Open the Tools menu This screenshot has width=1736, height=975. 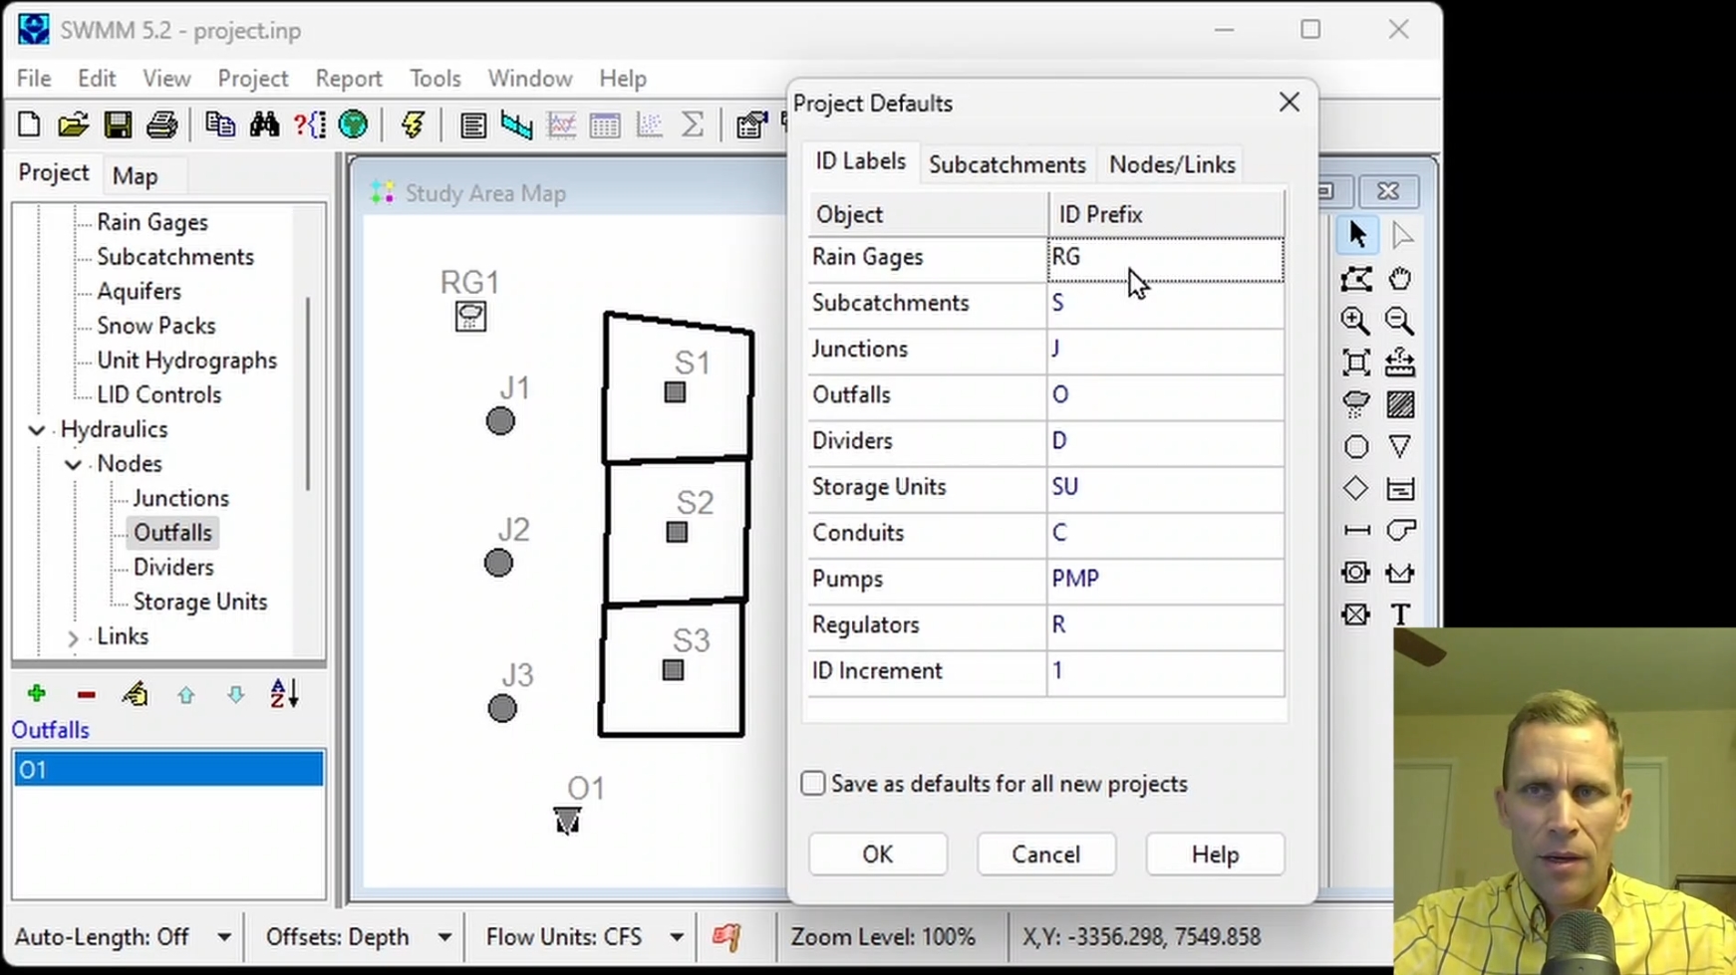click(x=435, y=79)
